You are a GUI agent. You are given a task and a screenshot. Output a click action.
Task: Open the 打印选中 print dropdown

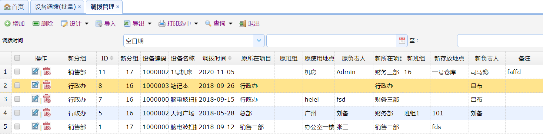coord(178,24)
